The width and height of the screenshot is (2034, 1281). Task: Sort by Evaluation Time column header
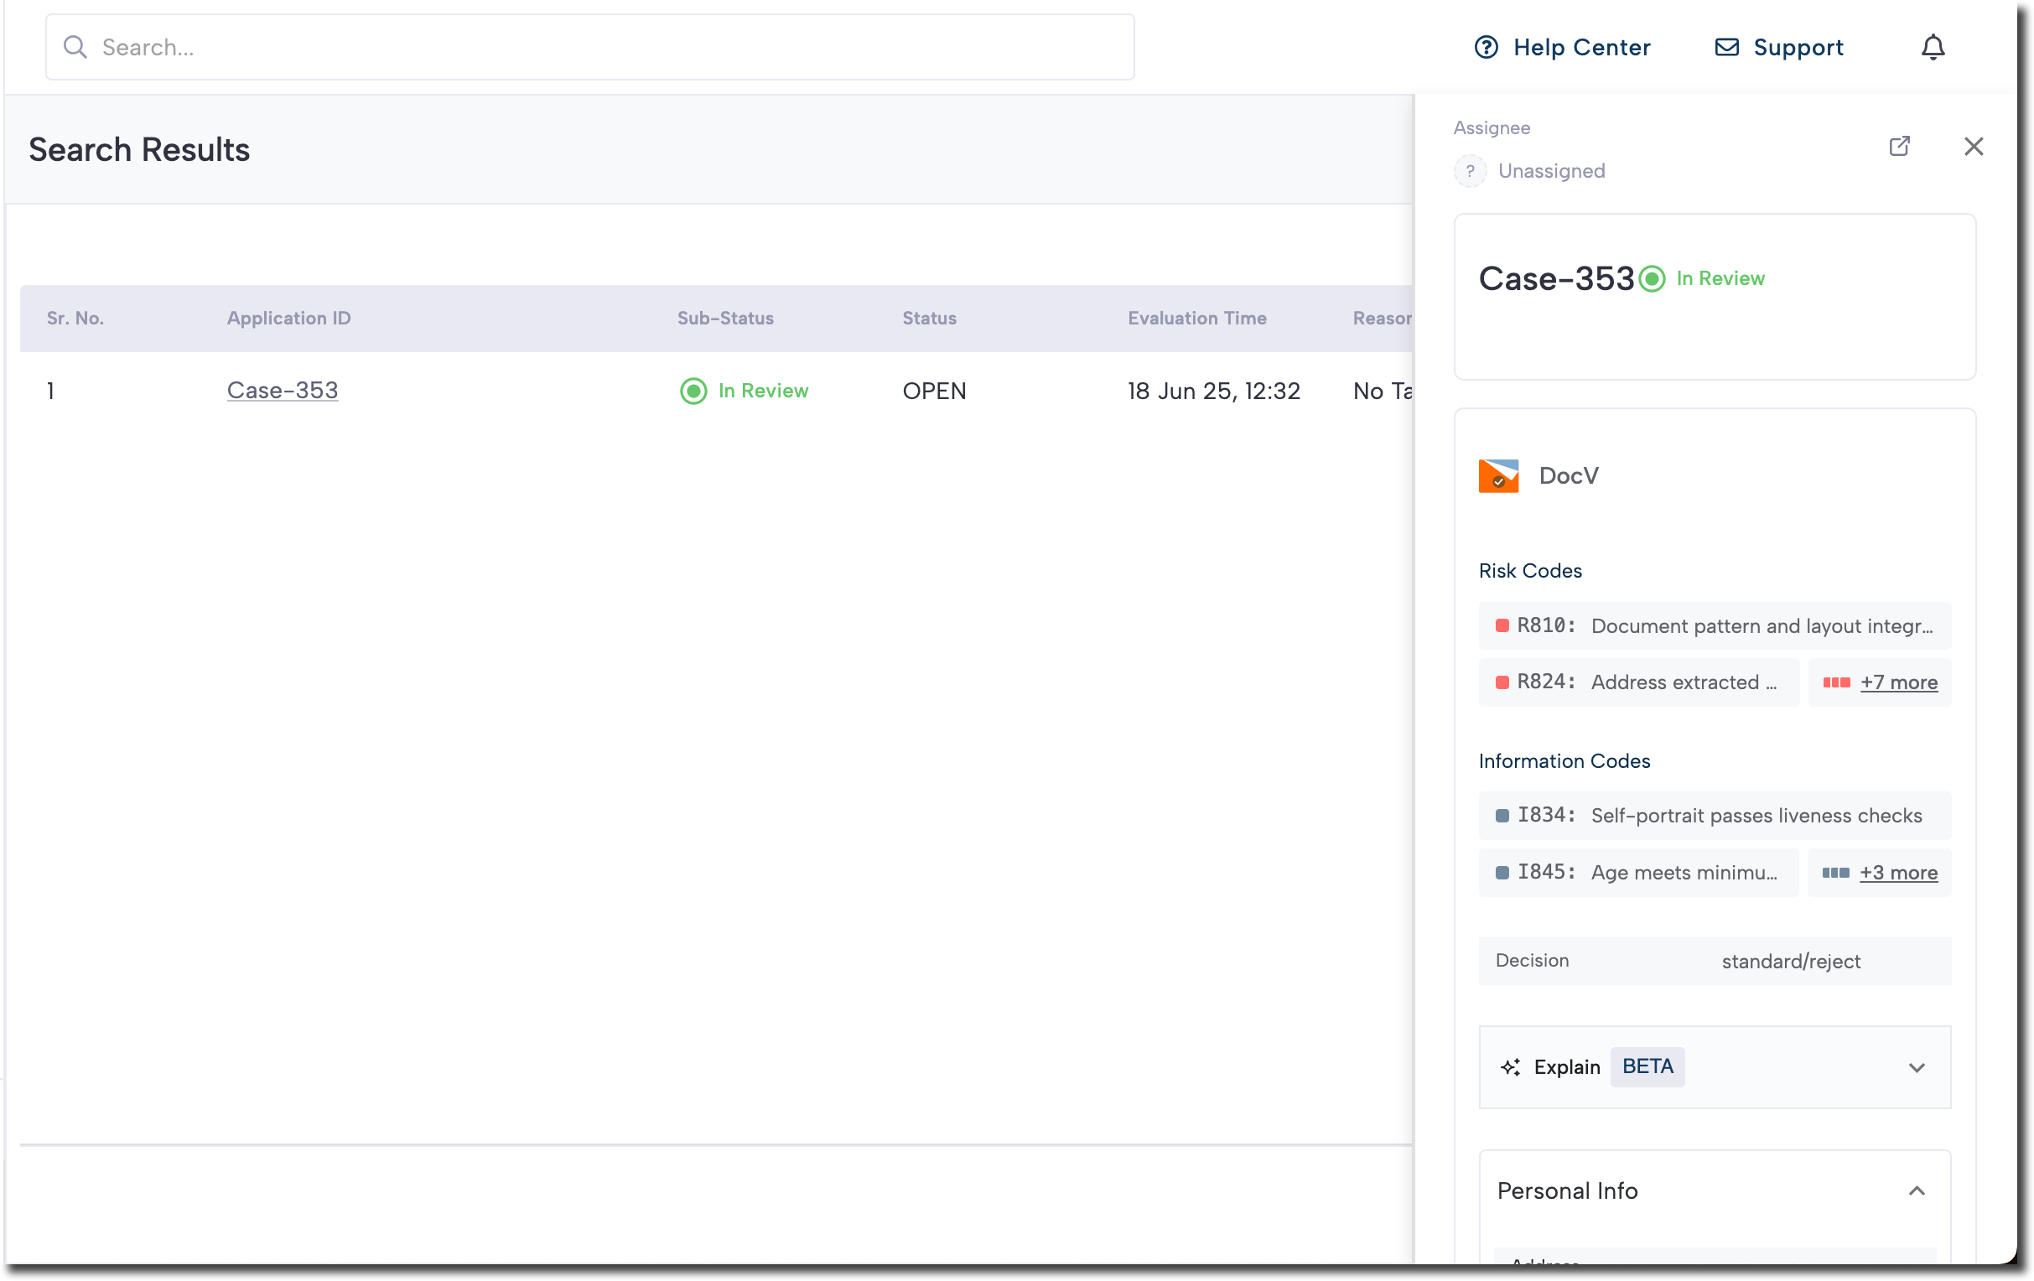point(1196,319)
